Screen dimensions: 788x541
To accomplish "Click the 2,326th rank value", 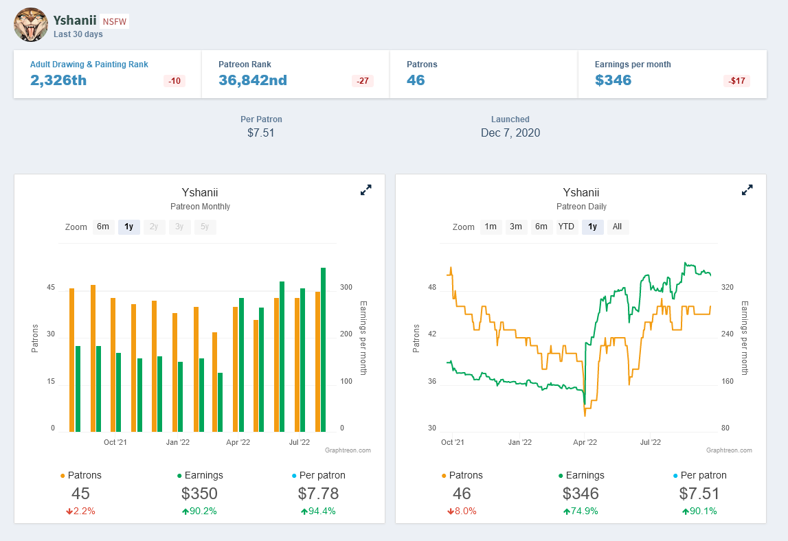I will pyautogui.click(x=58, y=80).
